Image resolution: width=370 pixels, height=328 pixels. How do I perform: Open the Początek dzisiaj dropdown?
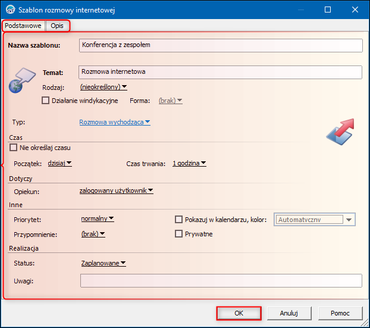click(x=59, y=163)
